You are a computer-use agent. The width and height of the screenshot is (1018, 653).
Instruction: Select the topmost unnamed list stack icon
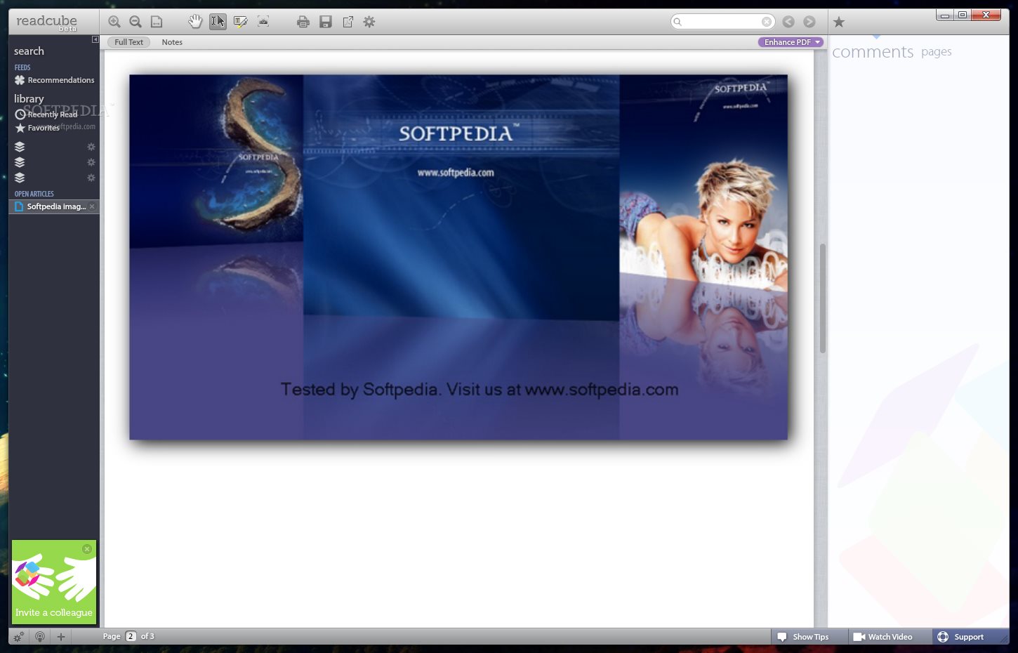point(20,147)
